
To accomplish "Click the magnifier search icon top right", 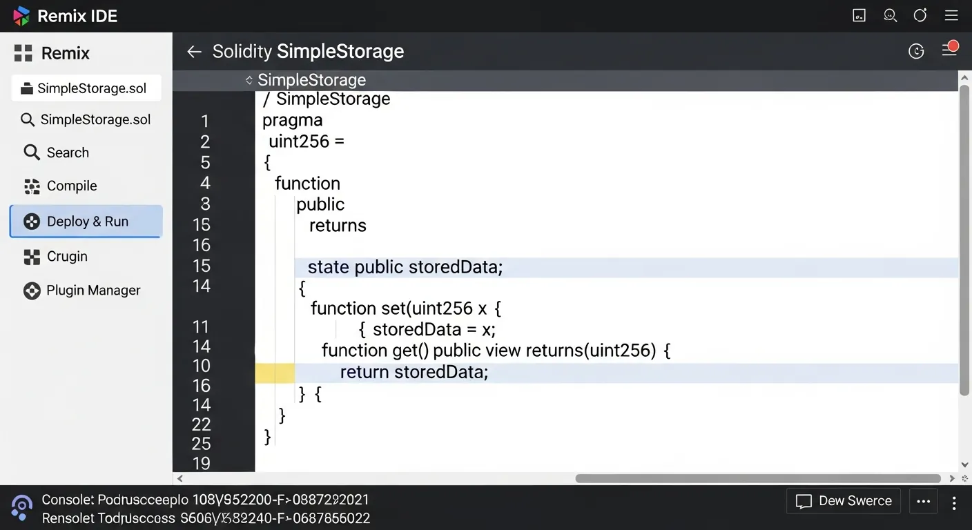I will tap(890, 14).
